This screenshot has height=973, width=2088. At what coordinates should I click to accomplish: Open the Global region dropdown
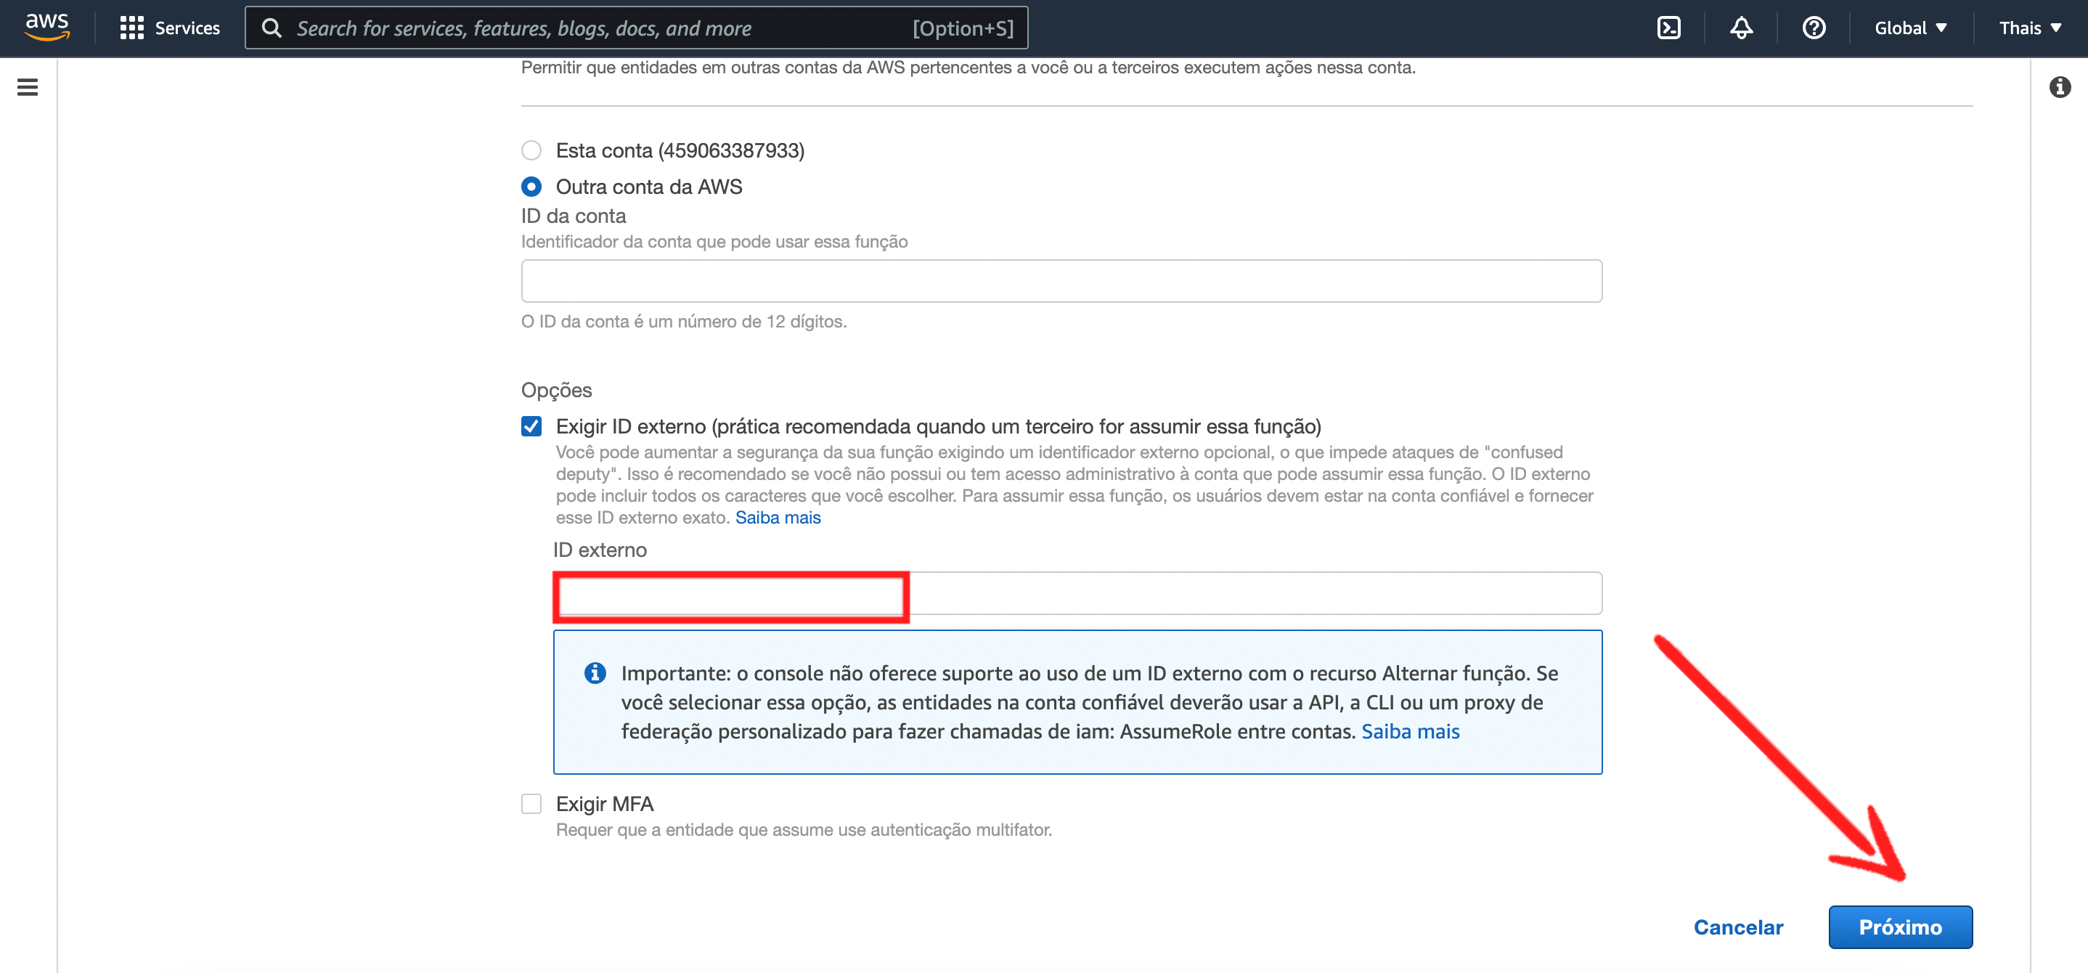point(1909,28)
